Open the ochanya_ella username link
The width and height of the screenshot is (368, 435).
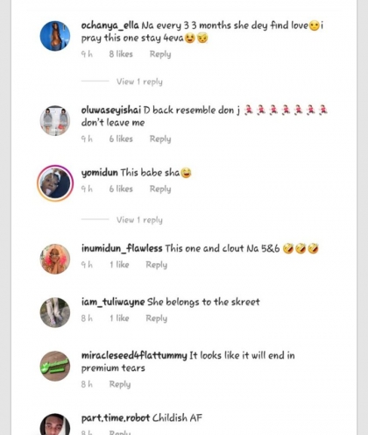[x=110, y=25]
